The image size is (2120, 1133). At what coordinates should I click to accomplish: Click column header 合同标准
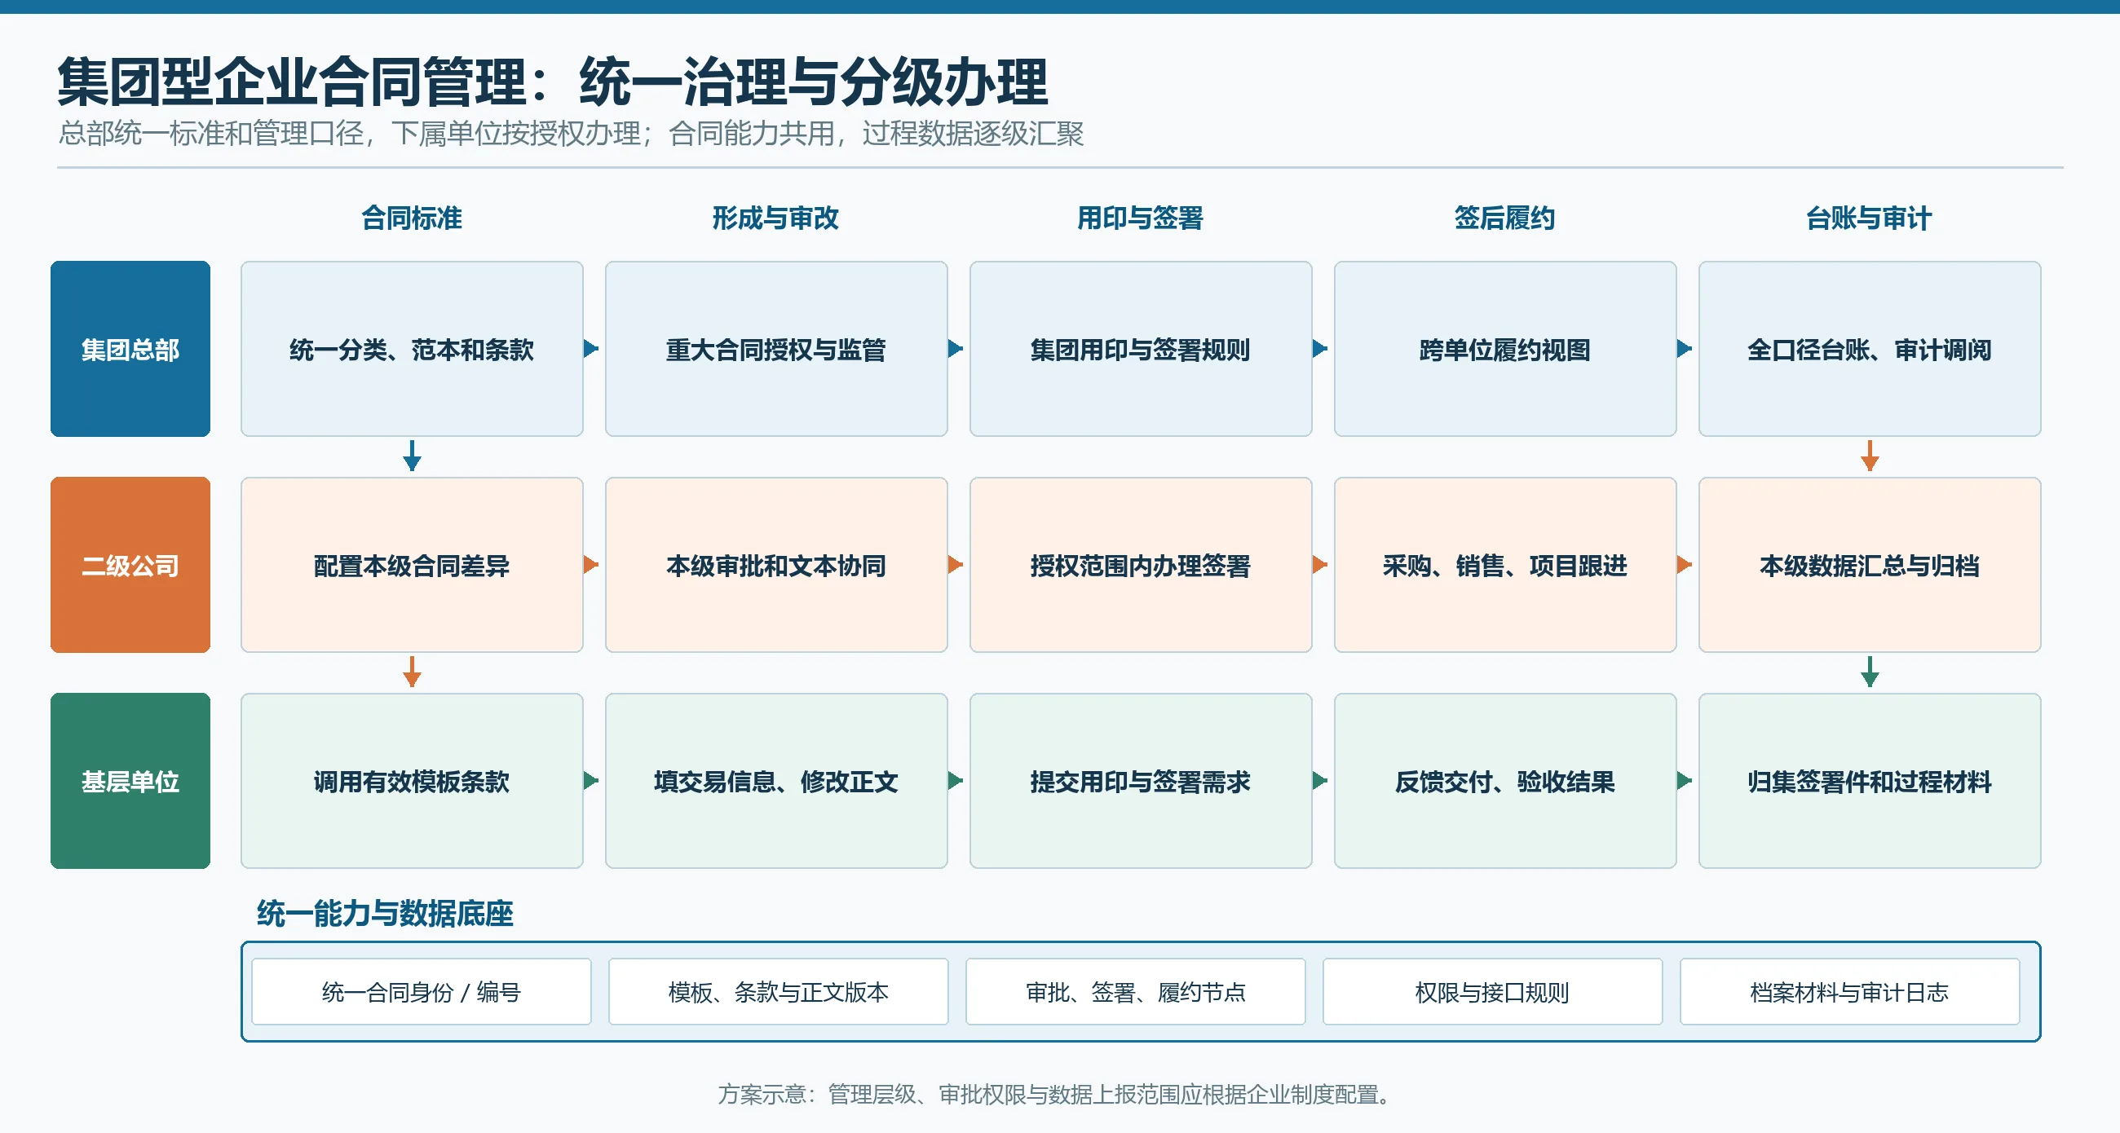412,218
